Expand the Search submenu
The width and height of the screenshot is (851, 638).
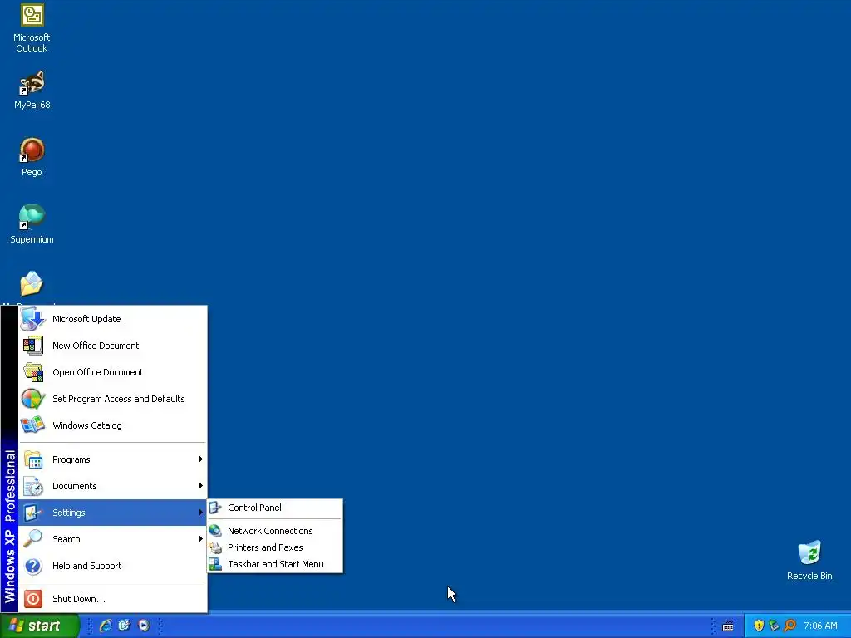click(113, 539)
